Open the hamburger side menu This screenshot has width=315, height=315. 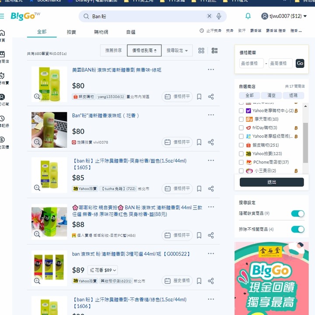[2, 16]
